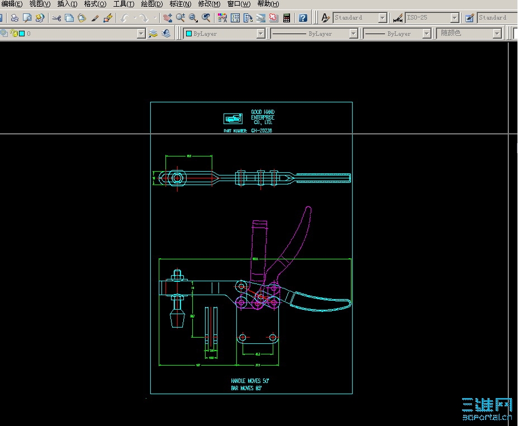The image size is (518, 426).
Task: Click the GOOD HAND ENTERPRISE text in drawing
Action: [263, 117]
